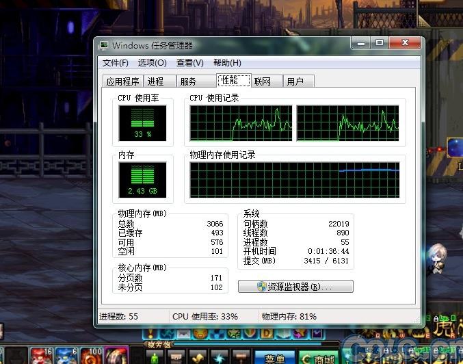
Task: Click the 总数 value 3066
Action: 215,224
